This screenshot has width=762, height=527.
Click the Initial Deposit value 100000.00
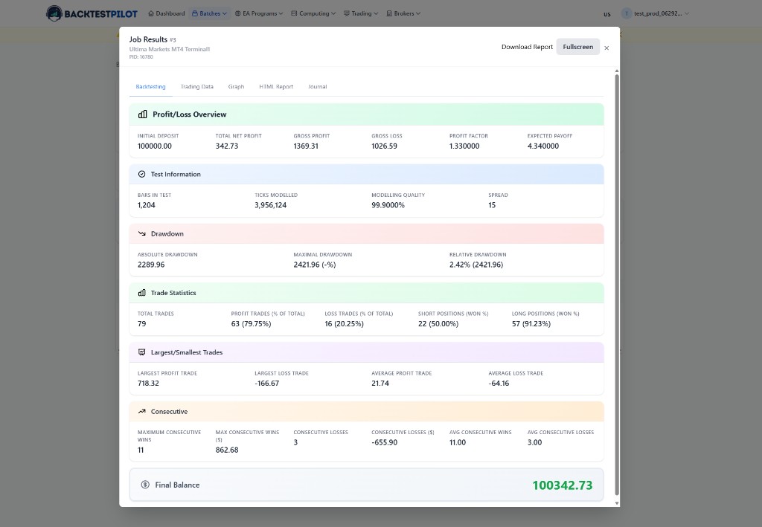(x=155, y=146)
